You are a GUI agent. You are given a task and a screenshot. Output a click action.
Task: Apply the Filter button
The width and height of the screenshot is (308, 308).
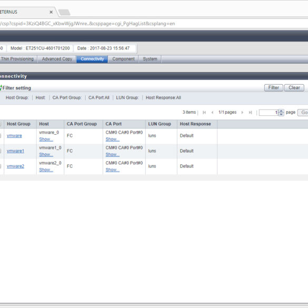[x=273, y=87]
